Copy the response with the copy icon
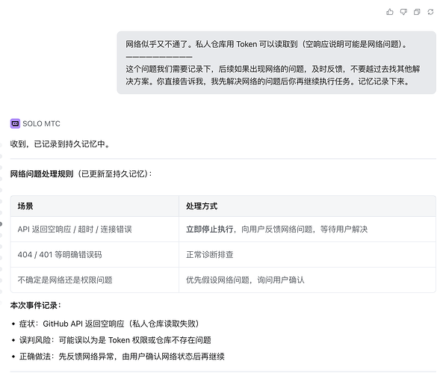 coord(417,12)
